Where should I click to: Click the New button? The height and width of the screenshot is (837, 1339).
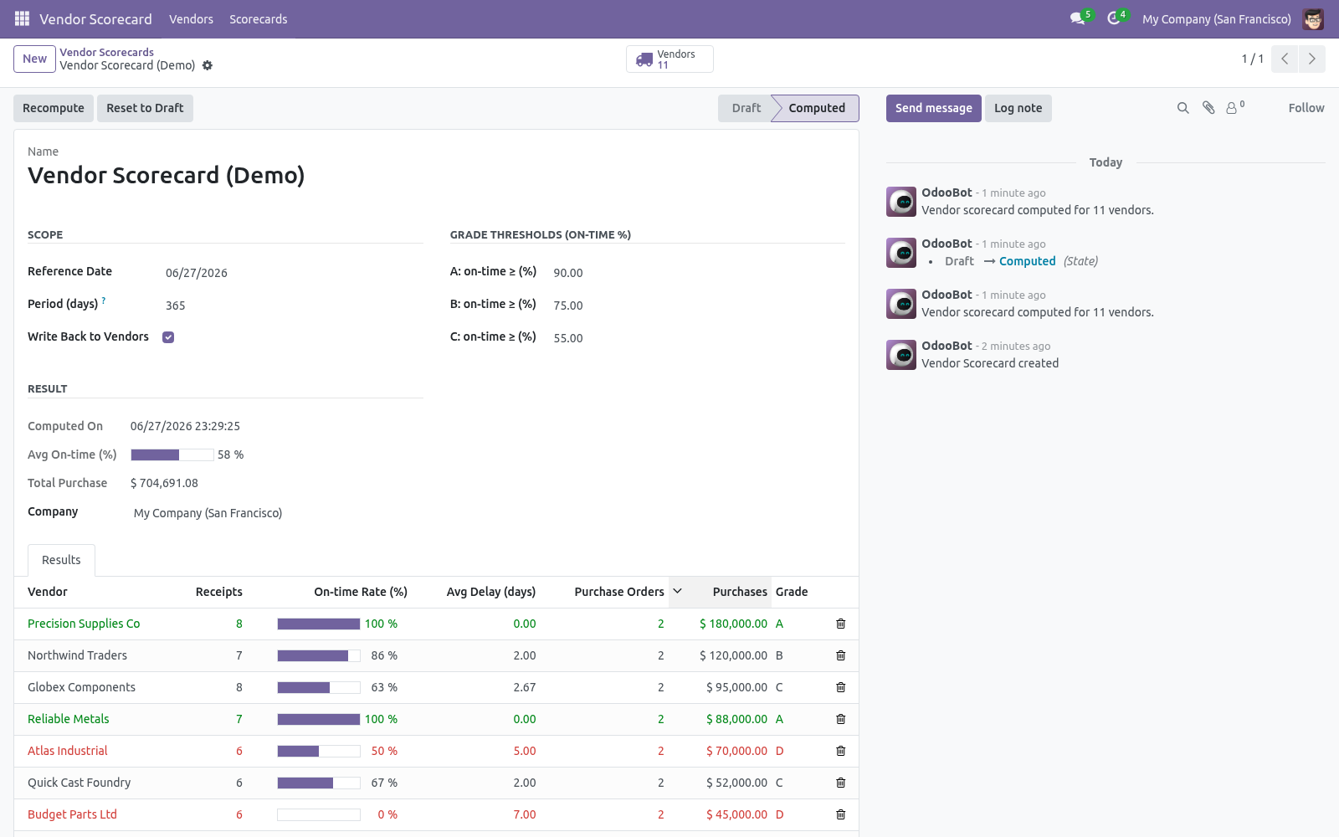coord(34,59)
